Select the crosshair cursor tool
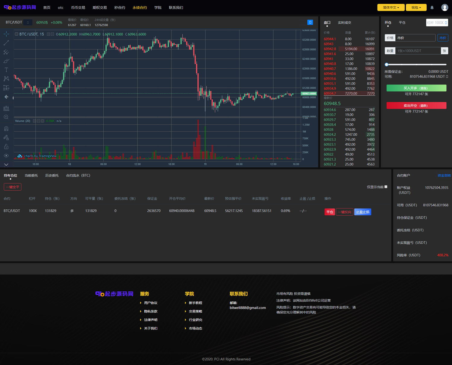 (6, 34)
